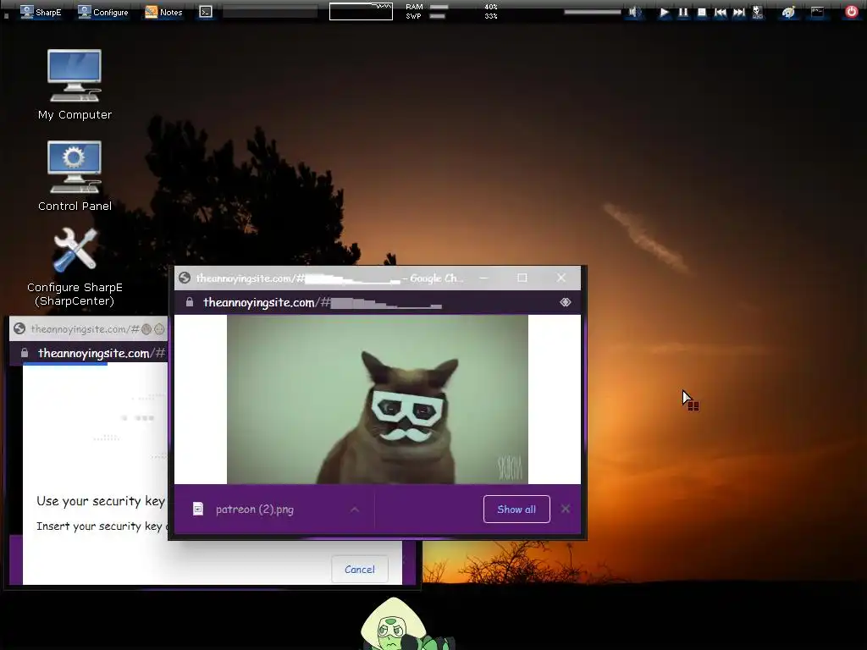
Task: Click lock icon in front Chrome address bar
Action: (190, 302)
